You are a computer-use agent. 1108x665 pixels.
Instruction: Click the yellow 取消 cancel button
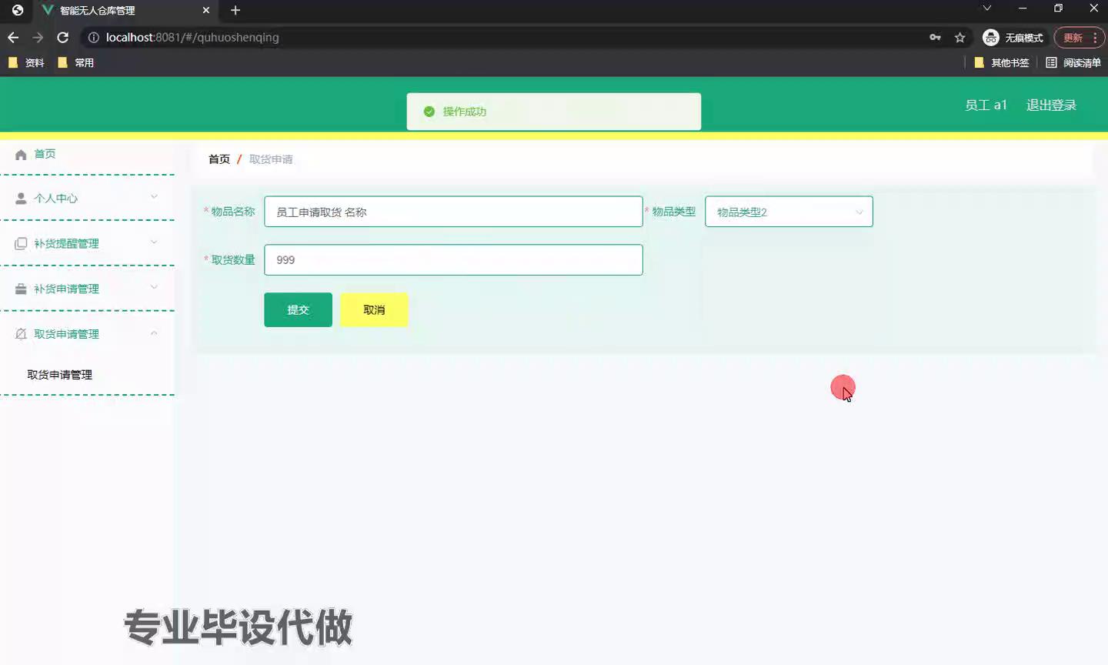[x=374, y=309]
